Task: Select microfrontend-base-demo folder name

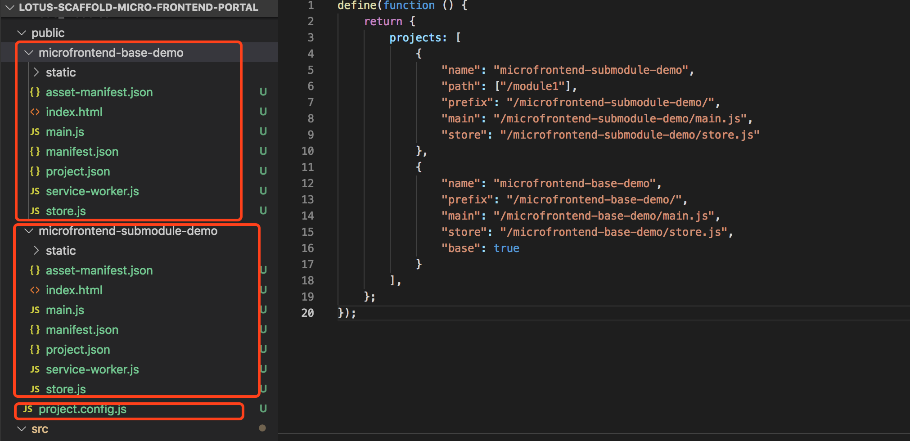Action: (111, 53)
